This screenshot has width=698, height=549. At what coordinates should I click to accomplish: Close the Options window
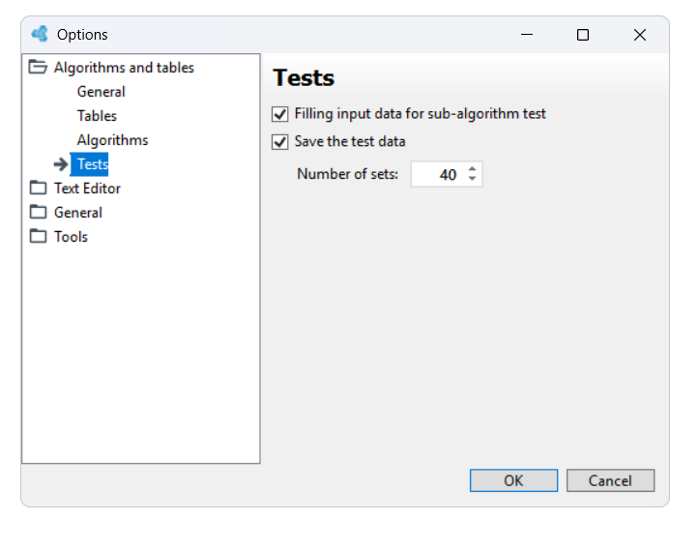pos(640,35)
